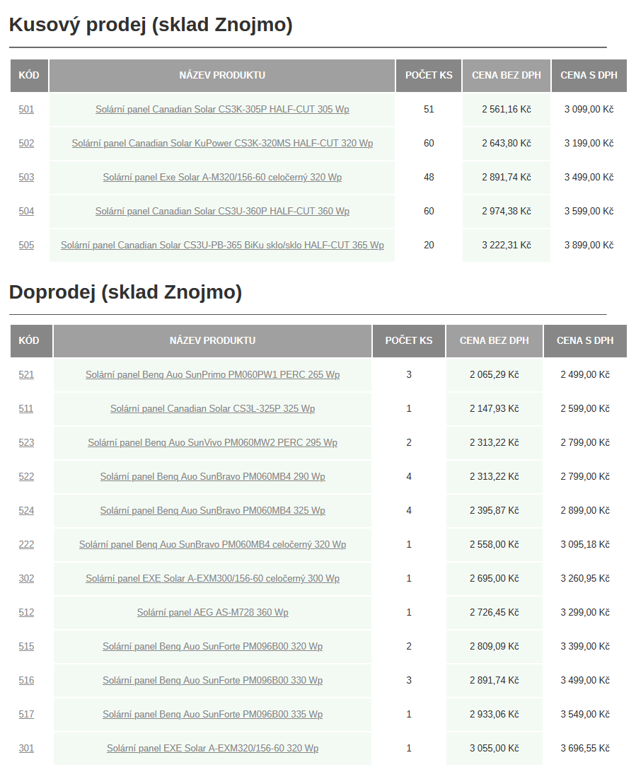Click Canadian Solar KuPower CS3K-320MS product link
The height and width of the screenshot is (772, 636).
click(x=222, y=144)
